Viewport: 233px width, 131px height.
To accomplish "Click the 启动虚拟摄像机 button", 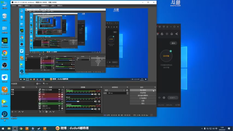I will 143,95.
